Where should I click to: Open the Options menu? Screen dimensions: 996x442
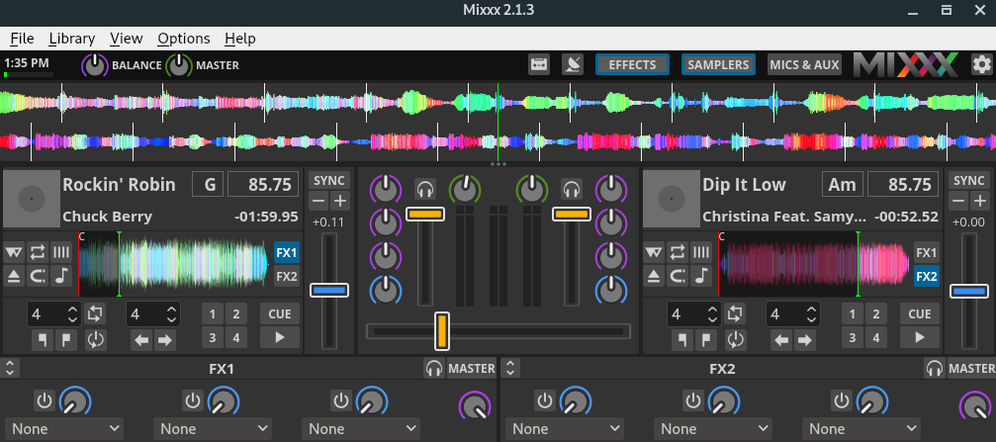click(184, 39)
